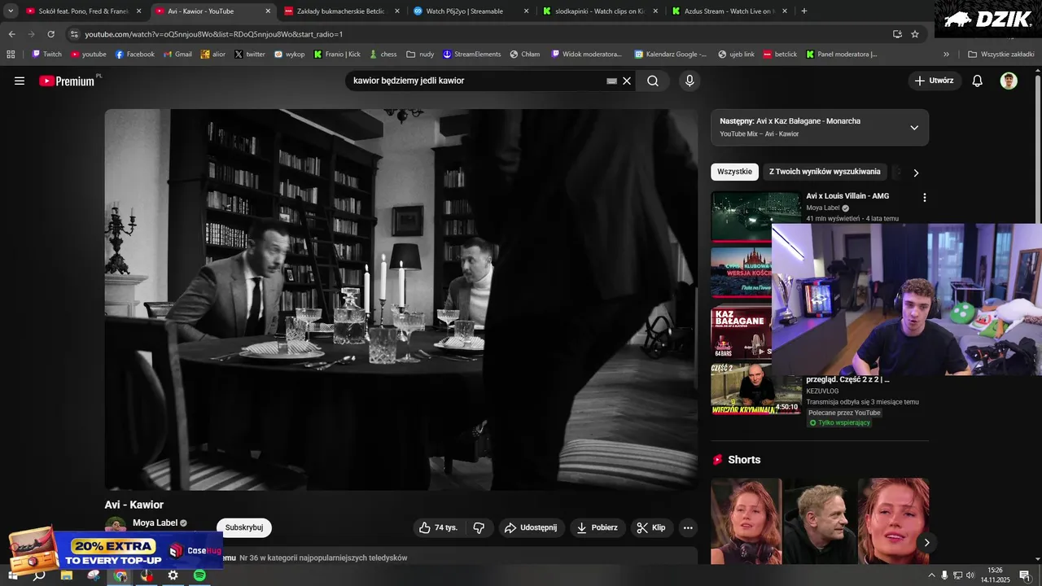Open volume control in system tray

(x=970, y=575)
